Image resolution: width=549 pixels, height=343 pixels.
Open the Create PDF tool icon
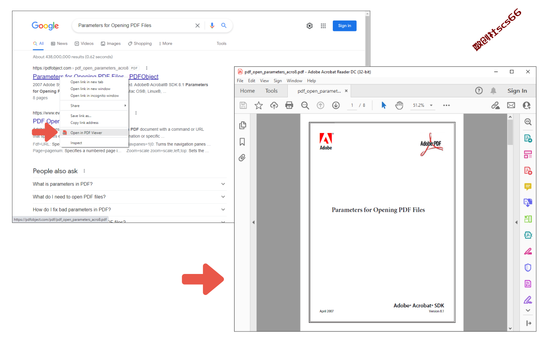(x=528, y=170)
